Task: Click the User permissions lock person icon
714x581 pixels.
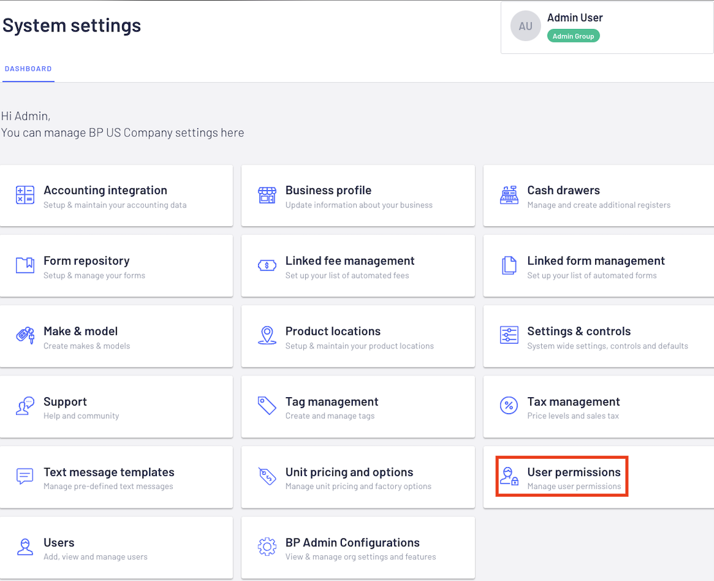Action: click(x=508, y=476)
